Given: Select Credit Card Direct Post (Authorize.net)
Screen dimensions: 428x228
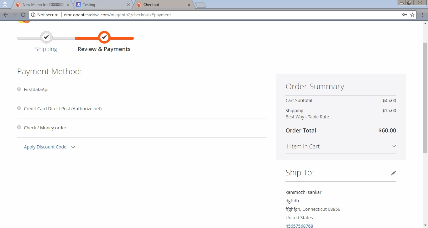Looking at the screenshot, I should coord(19,108).
